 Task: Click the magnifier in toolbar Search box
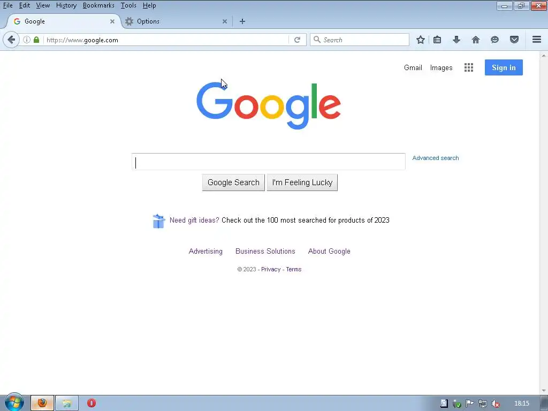pos(317,40)
